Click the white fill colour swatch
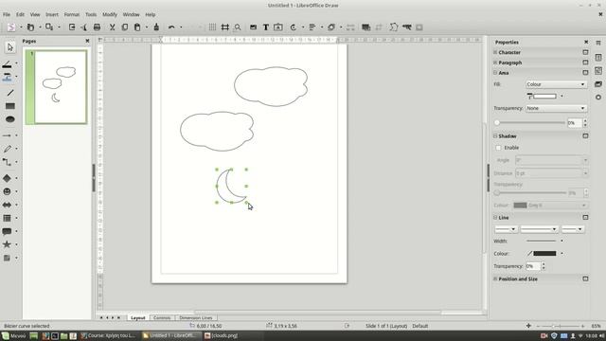 click(544, 96)
